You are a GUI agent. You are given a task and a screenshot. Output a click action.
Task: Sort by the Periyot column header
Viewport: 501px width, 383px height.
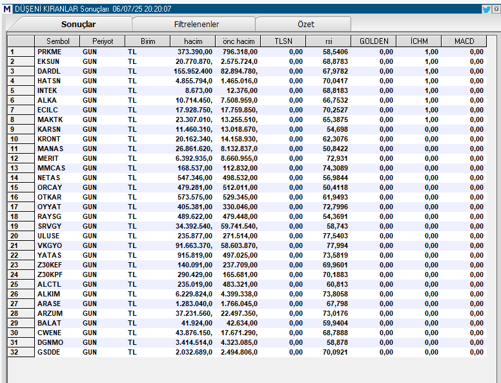pyautogui.click(x=103, y=41)
